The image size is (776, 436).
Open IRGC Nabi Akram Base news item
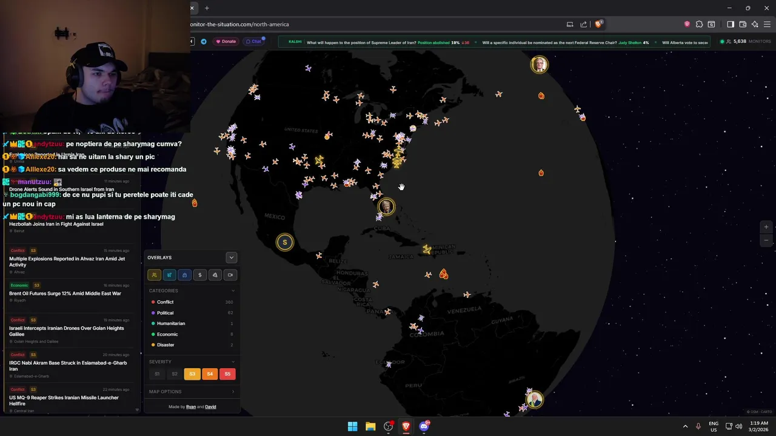pos(69,365)
